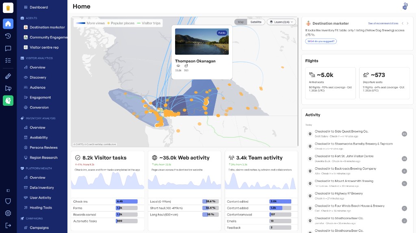416x233 pixels.
Task: Click the avatar beside Backroads Brewing Company check-in
Action: pos(404,171)
